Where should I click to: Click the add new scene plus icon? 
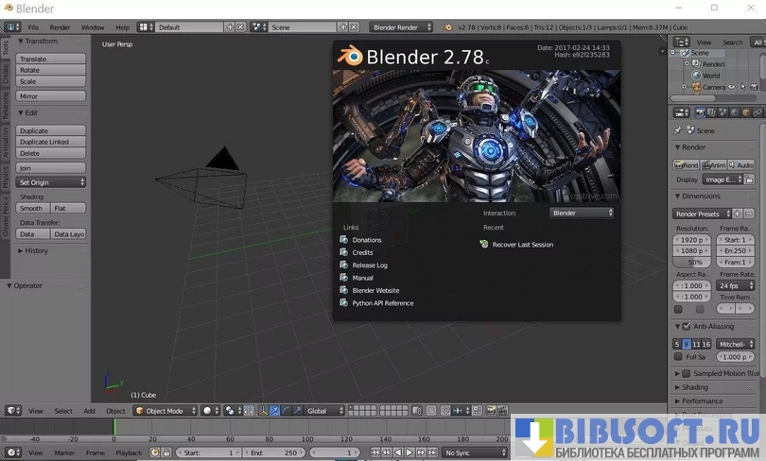344,27
